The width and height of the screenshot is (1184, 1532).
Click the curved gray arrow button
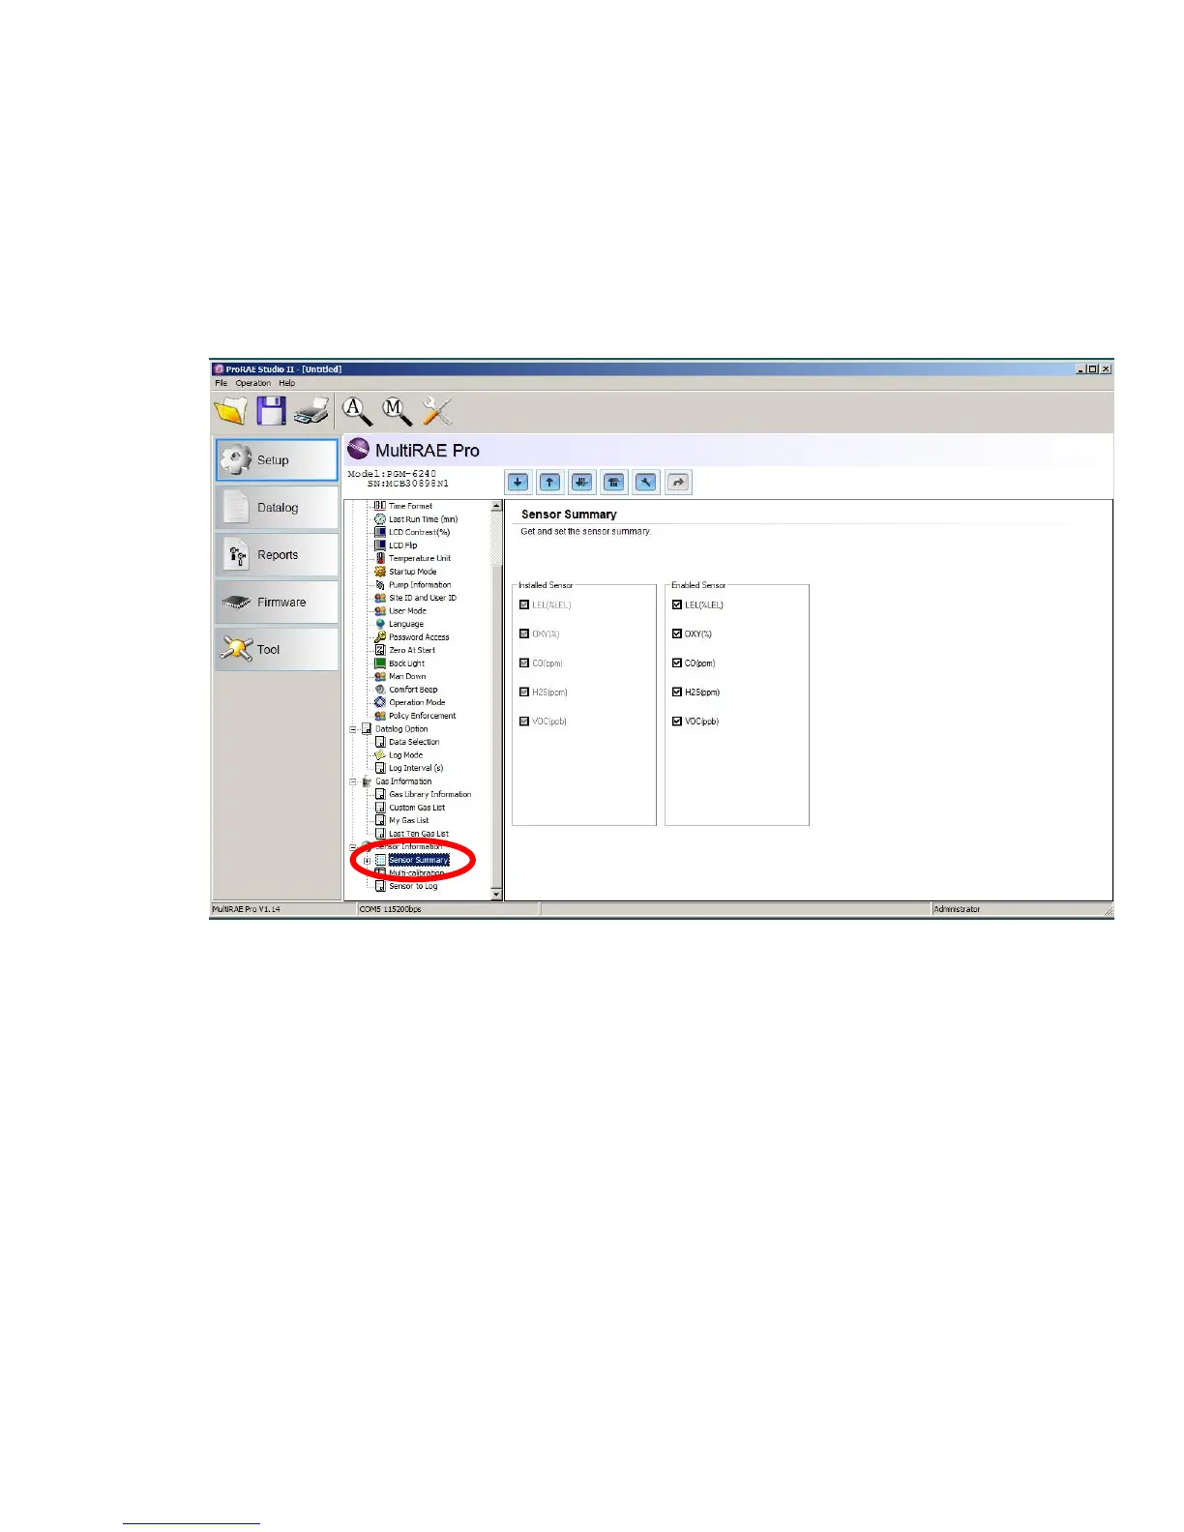(678, 482)
